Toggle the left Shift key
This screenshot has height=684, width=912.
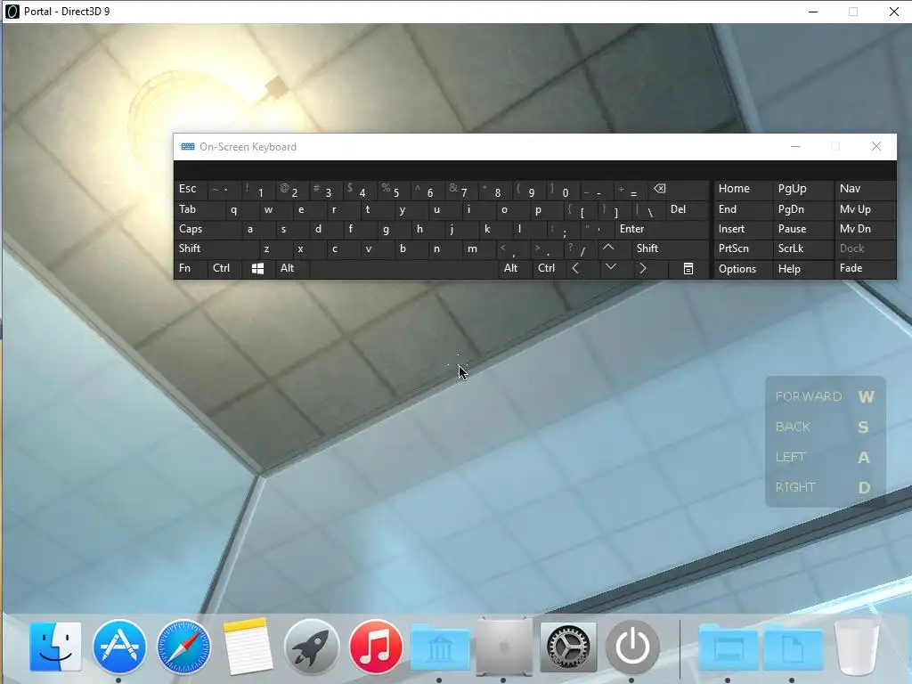coord(216,248)
